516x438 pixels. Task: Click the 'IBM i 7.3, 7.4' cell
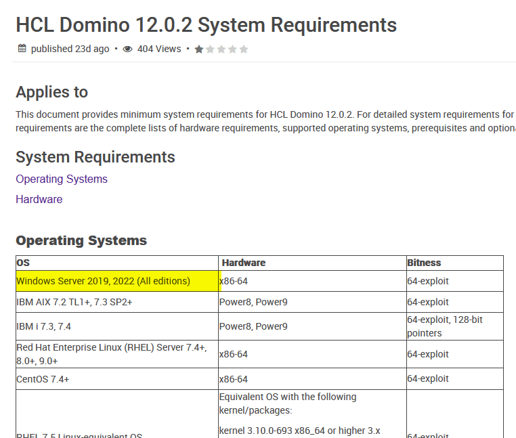click(x=117, y=326)
